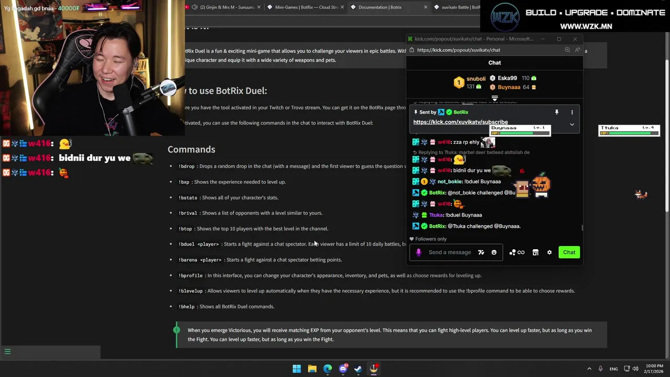Show hidden system tray icons

click(x=589, y=369)
